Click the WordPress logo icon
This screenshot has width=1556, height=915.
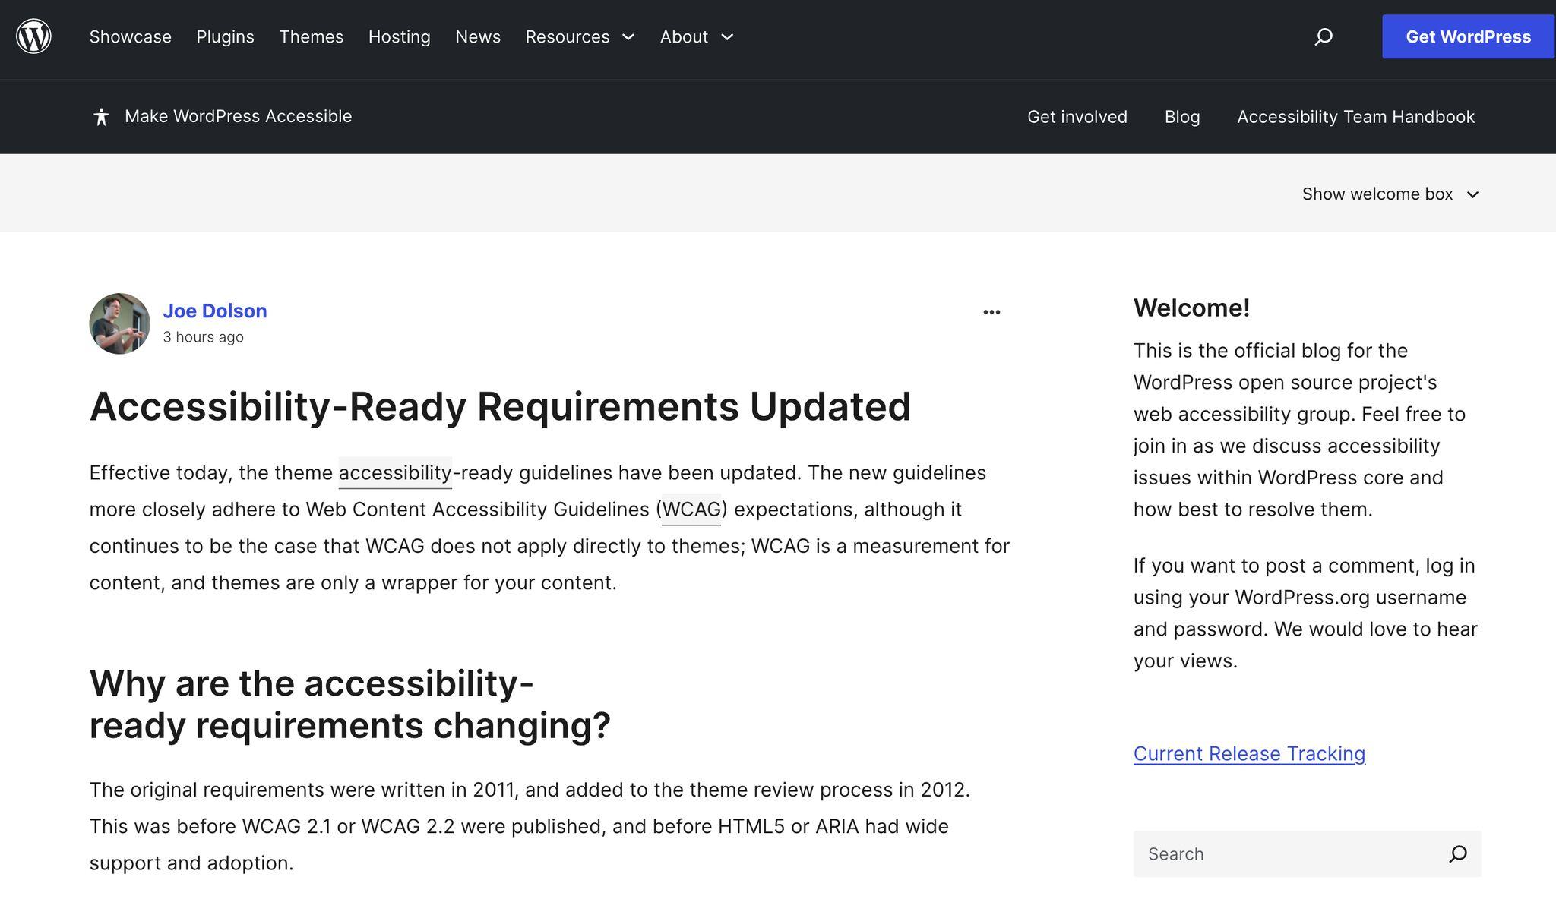(33, 36)
